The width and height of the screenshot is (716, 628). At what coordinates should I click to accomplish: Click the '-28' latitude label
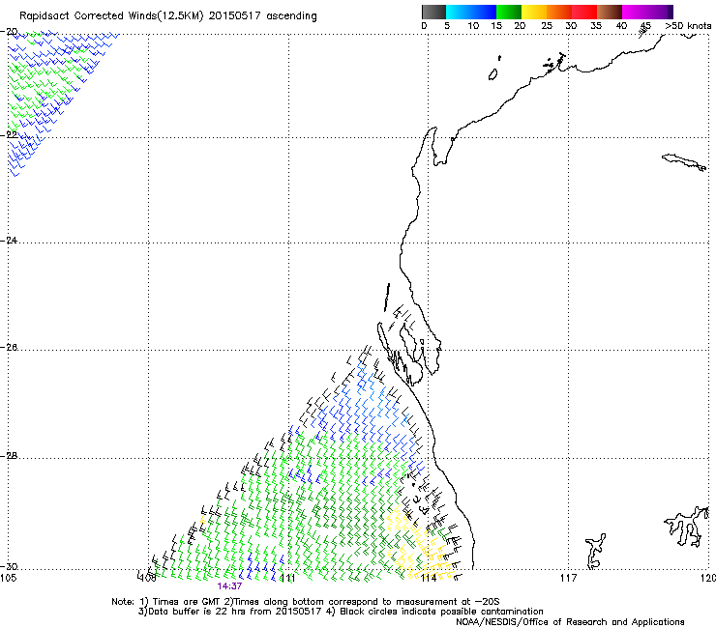click(9, 456)
